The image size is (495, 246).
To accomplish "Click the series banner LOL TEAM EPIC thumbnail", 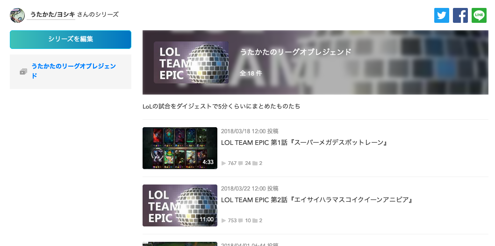I will point(191,62).
